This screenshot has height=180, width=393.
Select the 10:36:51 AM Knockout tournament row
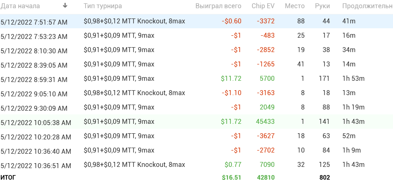coord(196,165)
